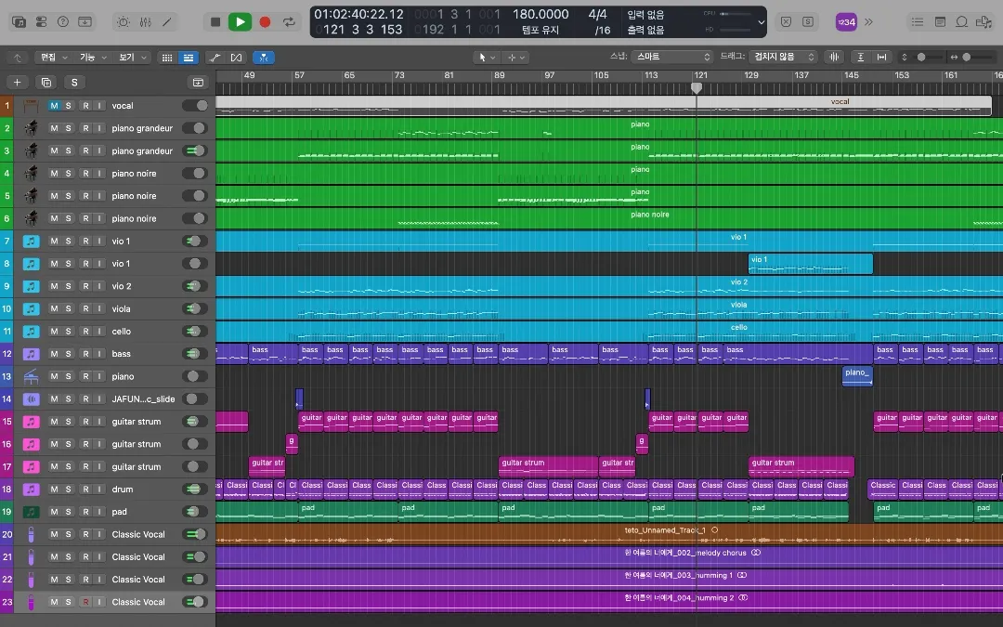Open the Mixer faders icon
Screen dimensions: 1003x627
(146, 21)
